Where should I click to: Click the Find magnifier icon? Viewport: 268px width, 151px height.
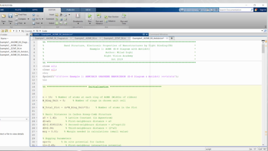(x=33, y=23)
